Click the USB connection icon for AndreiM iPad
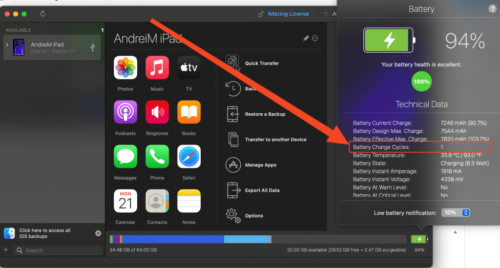500x268 pixels. 92,47
